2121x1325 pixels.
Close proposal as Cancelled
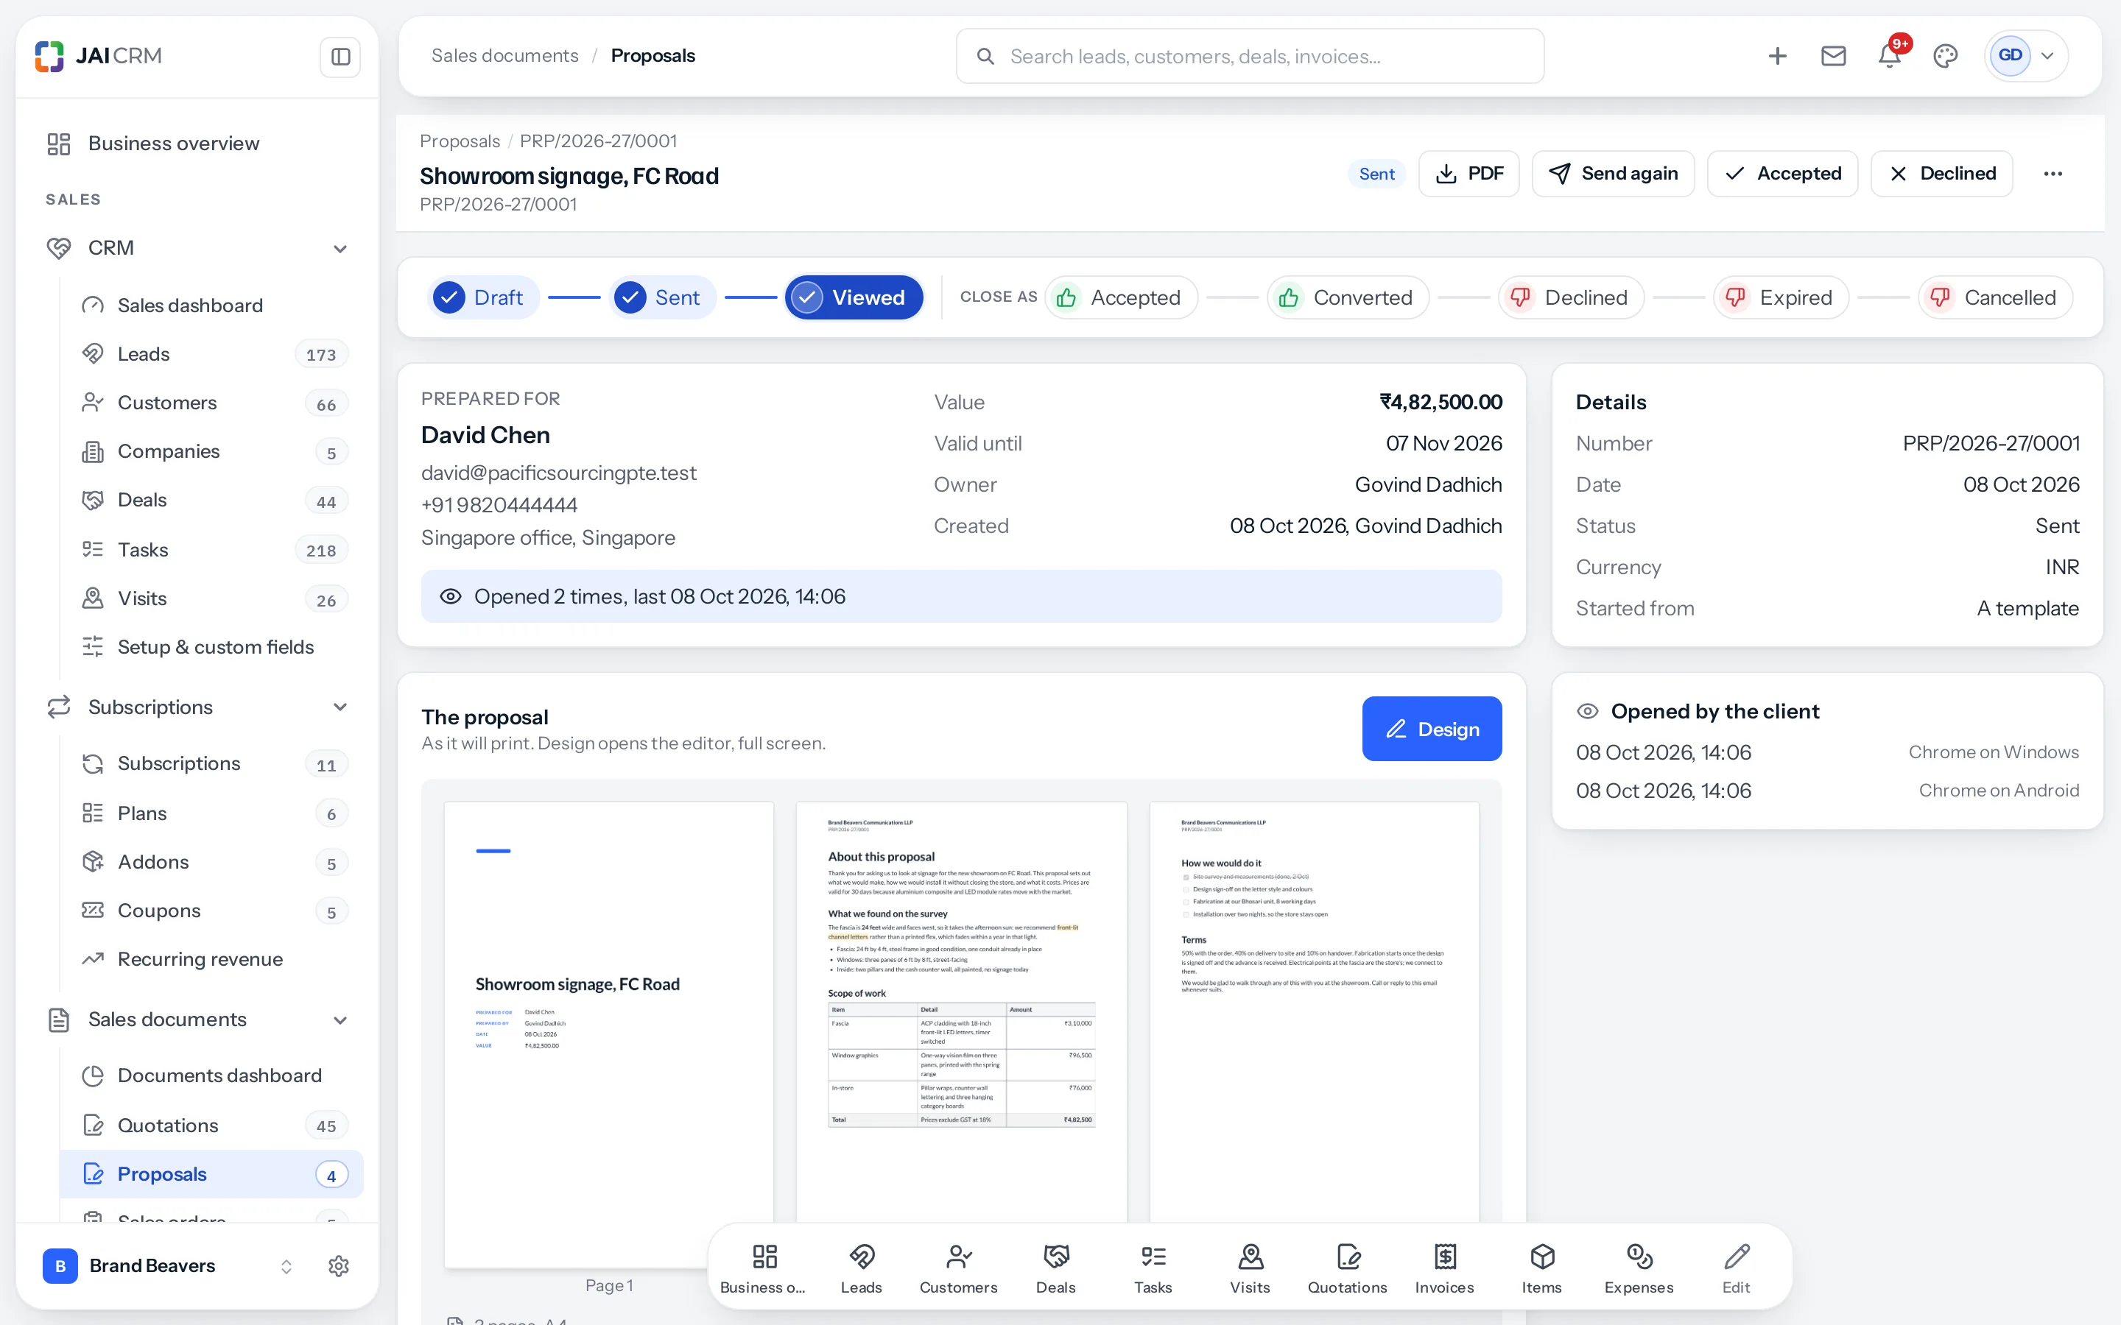click(1995, 298)
